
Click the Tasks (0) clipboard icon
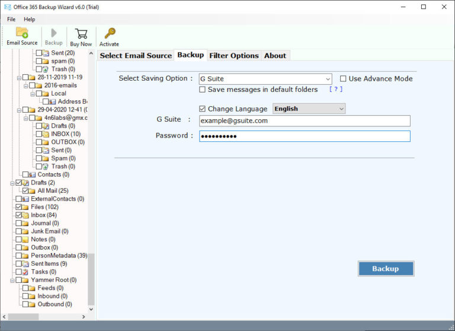pyautogui.click(x=25, y=272)
